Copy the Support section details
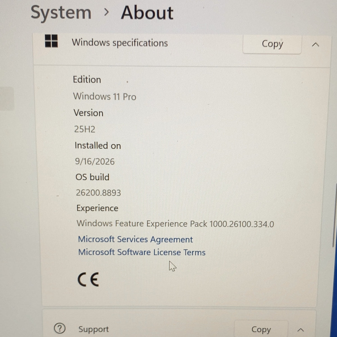This screenshot has width=337, height=337. point(261,329)
